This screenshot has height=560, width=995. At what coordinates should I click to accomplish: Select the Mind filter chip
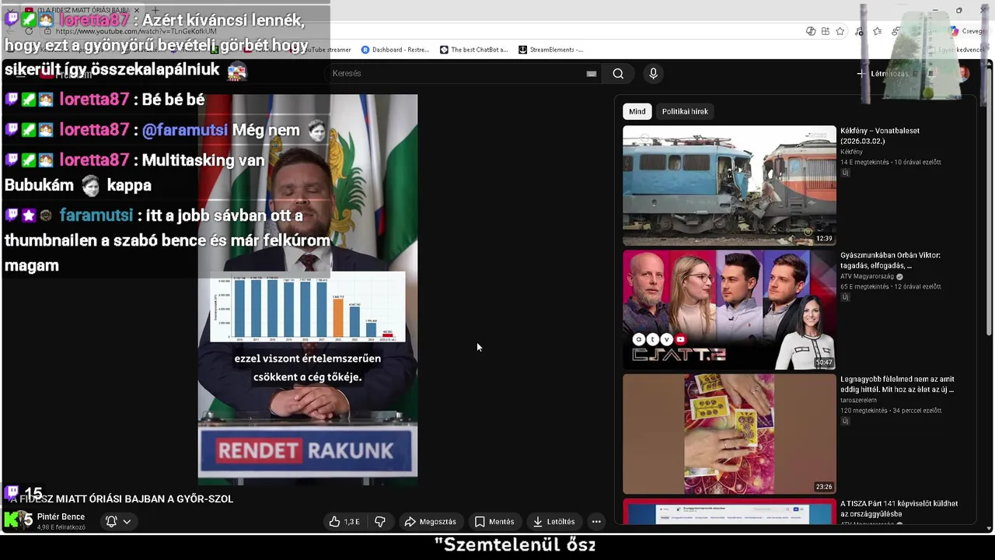637,111
